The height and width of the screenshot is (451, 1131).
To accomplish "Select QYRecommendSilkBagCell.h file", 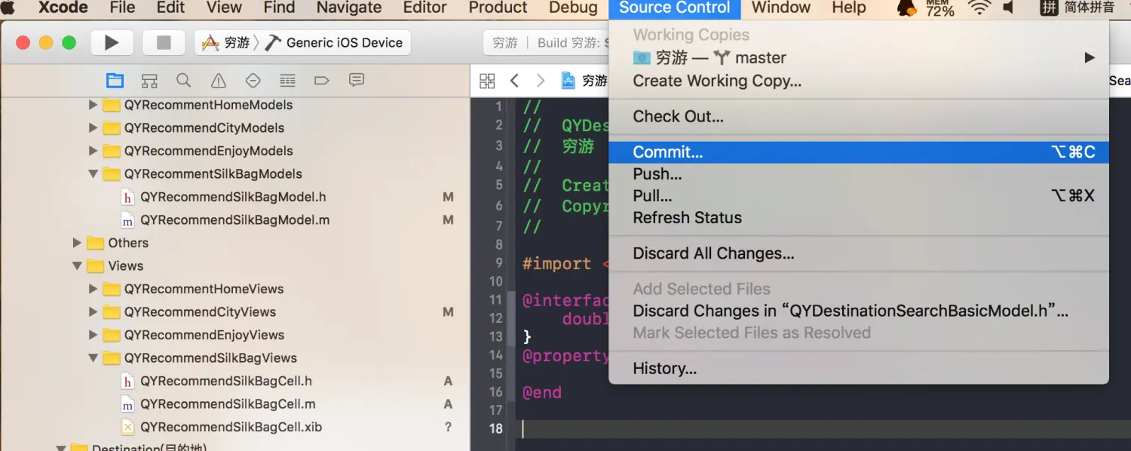I will point(226,381).
